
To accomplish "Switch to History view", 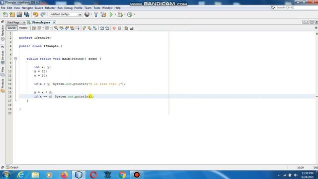I will click(23, 28).
